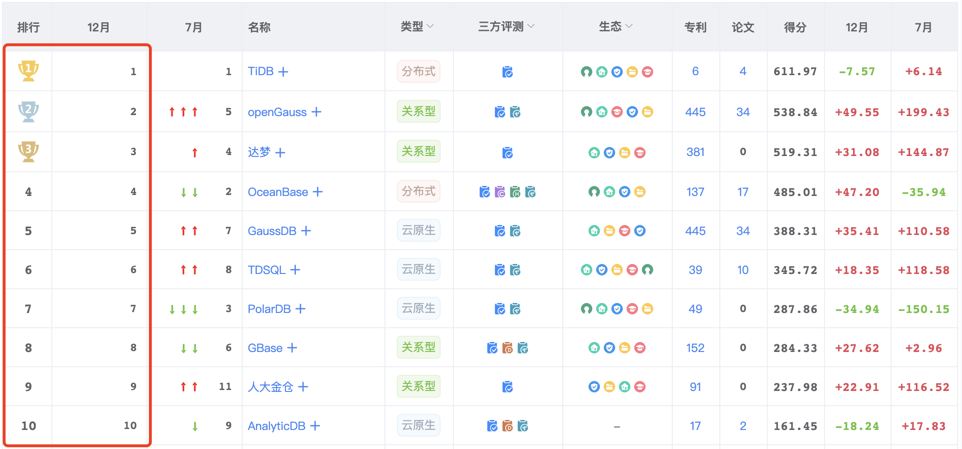Viewport: 962px width, 449px height.
Task: Click the 分布式 type tag for TiDB
Action: click(x=418, y=71)
